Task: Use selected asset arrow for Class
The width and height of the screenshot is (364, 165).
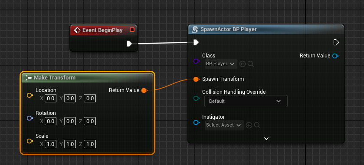Action: coord(243,64)
